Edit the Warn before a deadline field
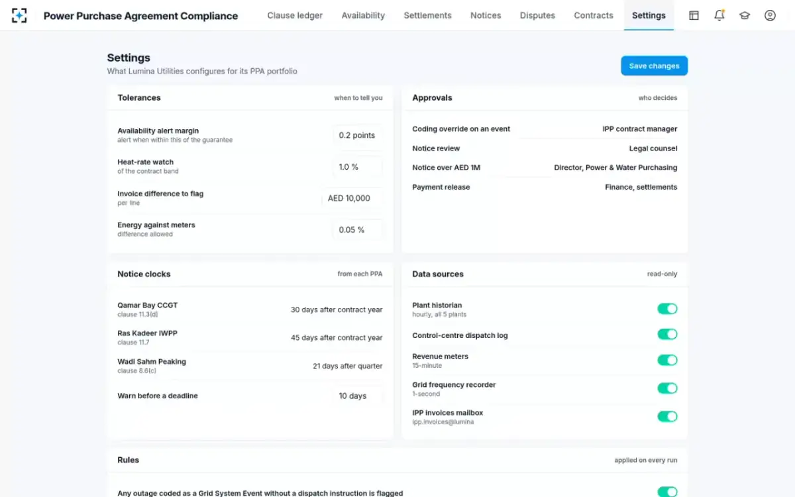 coord(357,396)
